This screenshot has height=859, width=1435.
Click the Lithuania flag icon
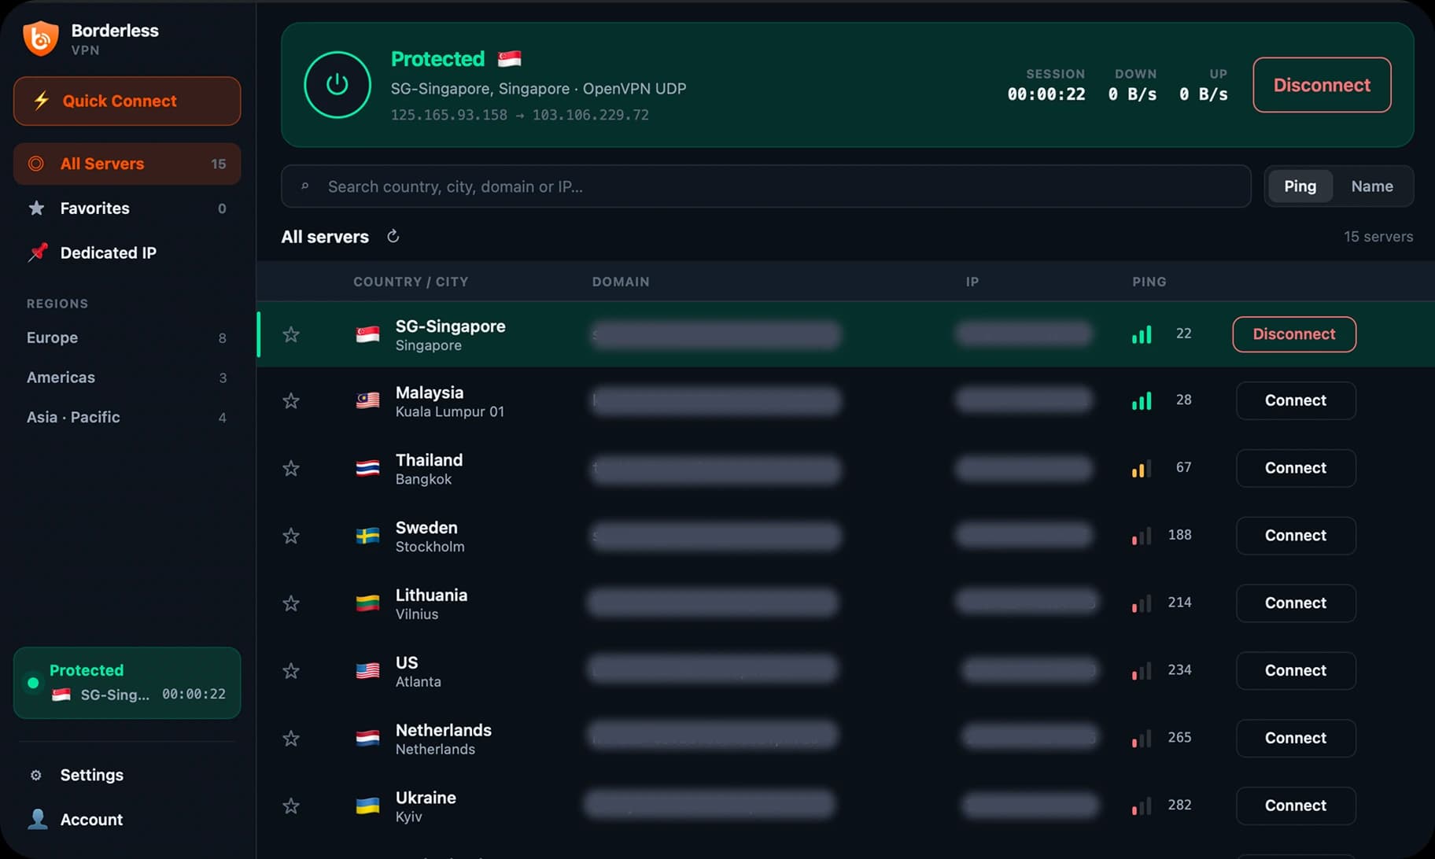coord(367,603)
